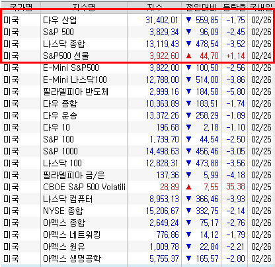Image resolution: width=275 pixels, height=267 pixels.
Task: Select the 아멕스 네트워킹 row name
Action: [x=71, y=235]
